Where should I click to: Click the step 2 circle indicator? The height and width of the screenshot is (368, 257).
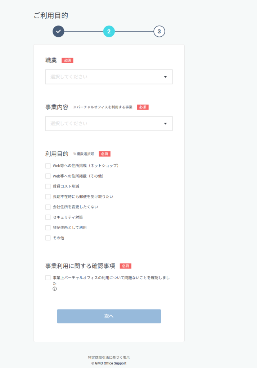pyautogui.click(x=109, y=32)
